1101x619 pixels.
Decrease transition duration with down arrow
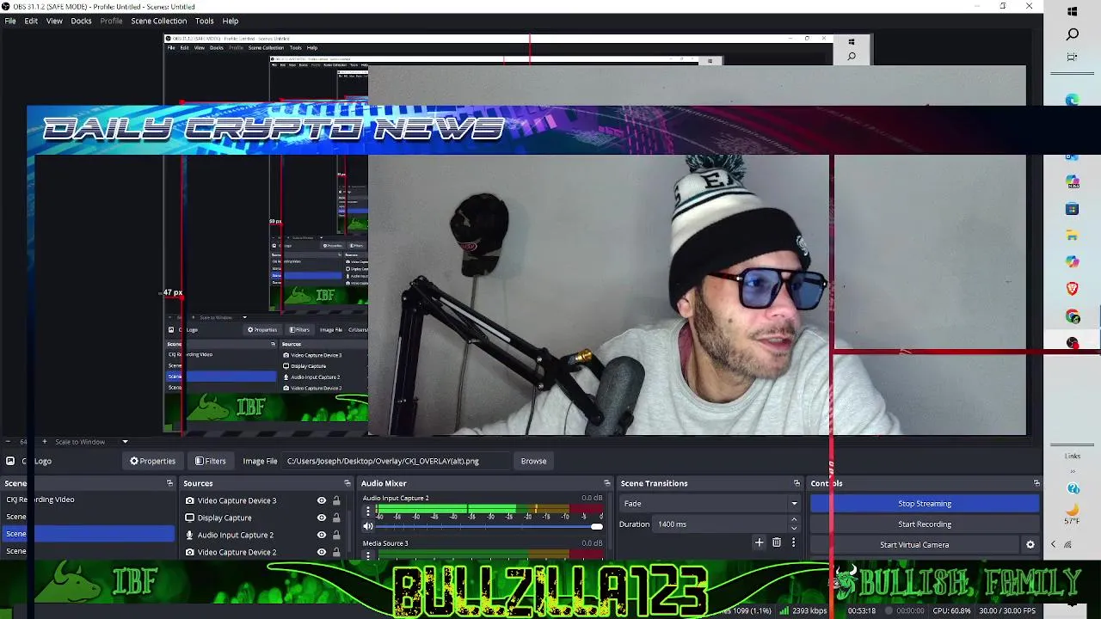tap(794, 528)
